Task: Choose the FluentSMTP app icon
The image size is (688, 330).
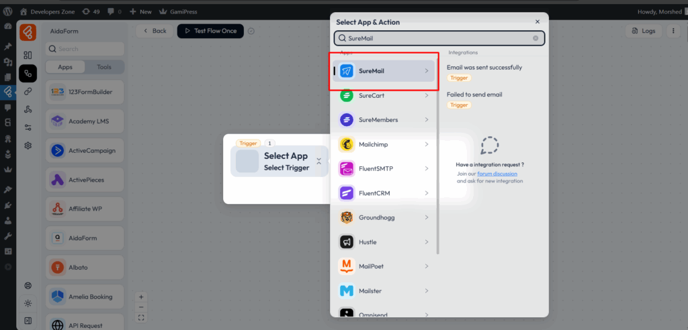Action: [x=347, y=169]
